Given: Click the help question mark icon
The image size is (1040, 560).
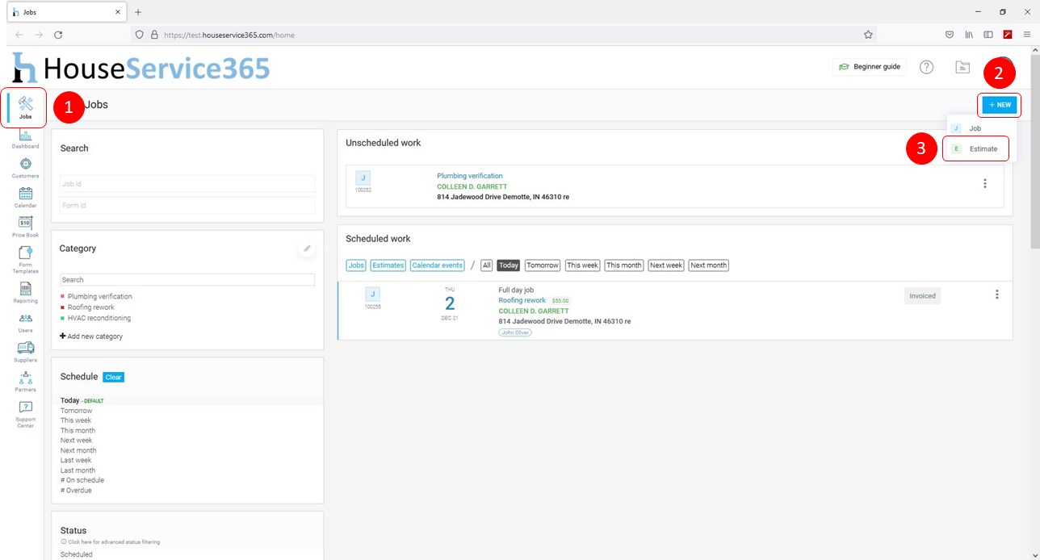Looking at the screenshot, I should click(x=927, y=67).
